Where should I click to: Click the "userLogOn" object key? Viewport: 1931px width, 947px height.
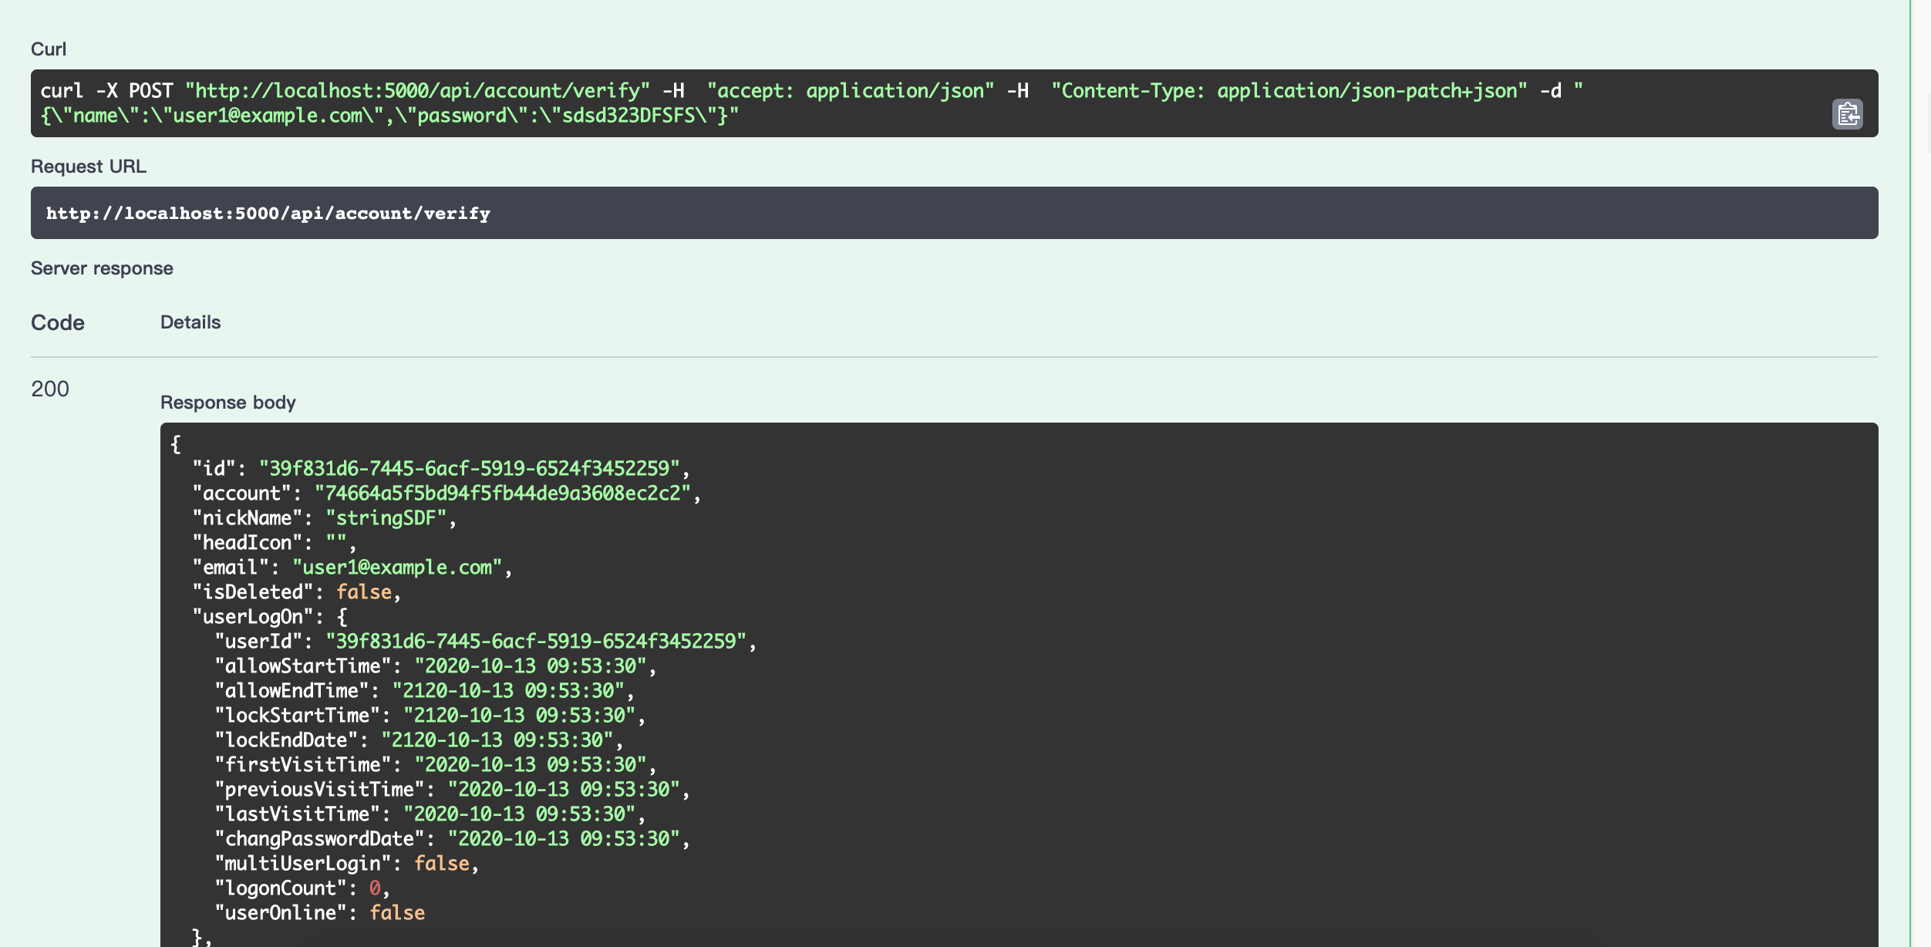pyautogui.click(x=253, y=617)
